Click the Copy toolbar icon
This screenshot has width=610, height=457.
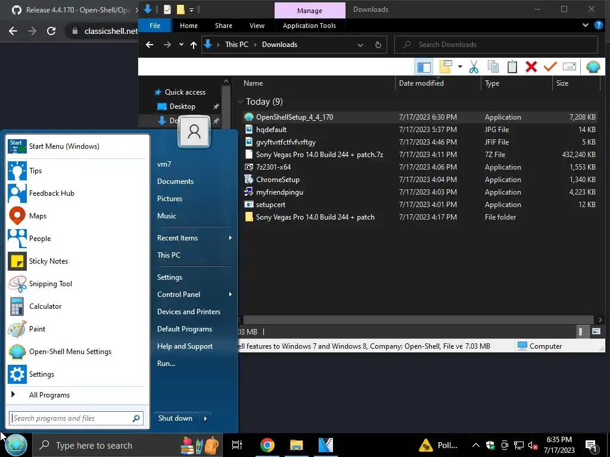(493, 67)
